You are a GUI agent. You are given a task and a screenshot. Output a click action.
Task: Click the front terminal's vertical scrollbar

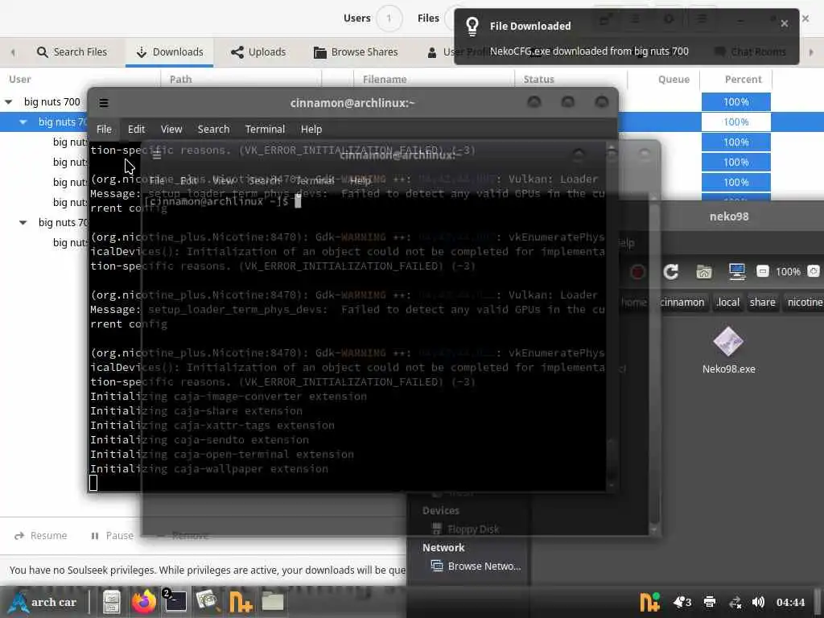tap(610, 315)
